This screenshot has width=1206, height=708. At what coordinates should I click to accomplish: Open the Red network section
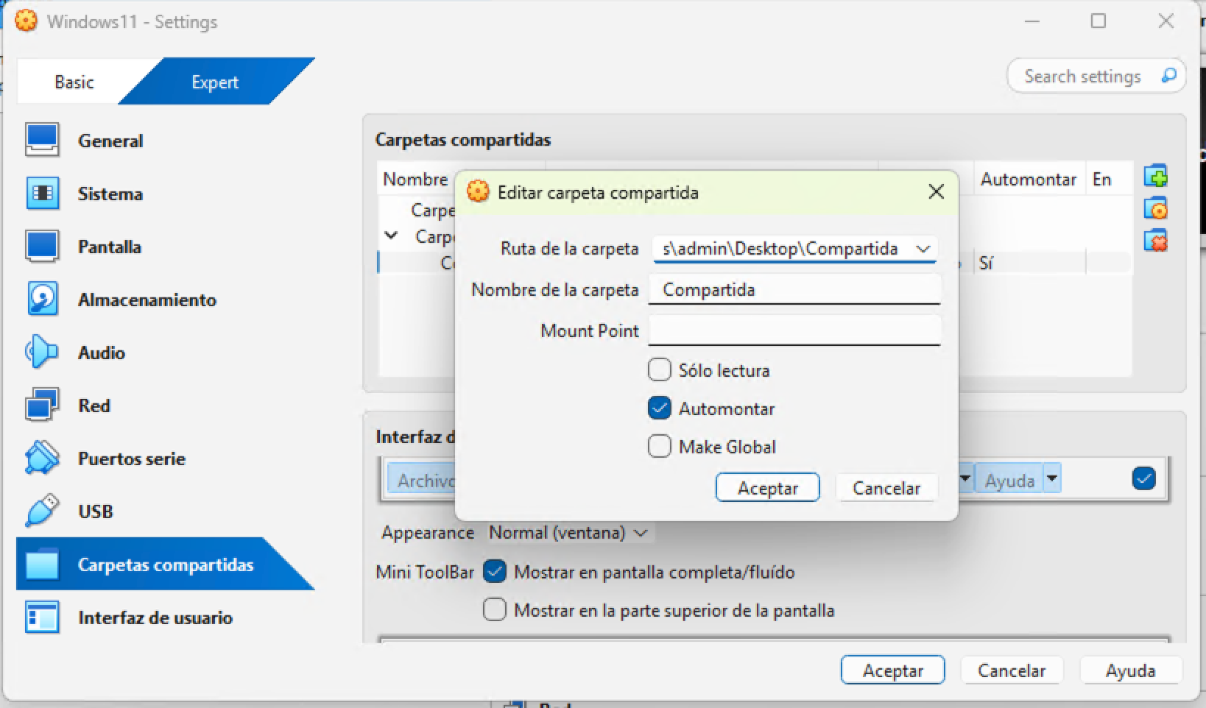click(x=94, y=406)
